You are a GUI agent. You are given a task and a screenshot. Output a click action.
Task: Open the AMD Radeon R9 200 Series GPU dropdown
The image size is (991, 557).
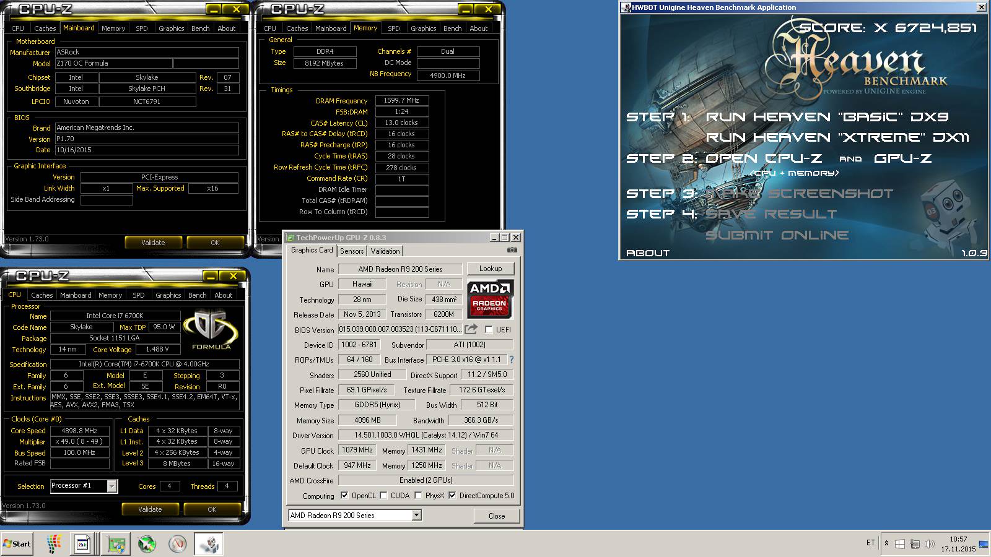(417, 515)
